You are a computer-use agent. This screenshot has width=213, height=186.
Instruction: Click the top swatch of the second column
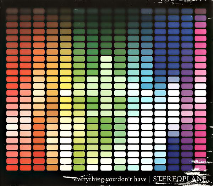coord(26,11)
